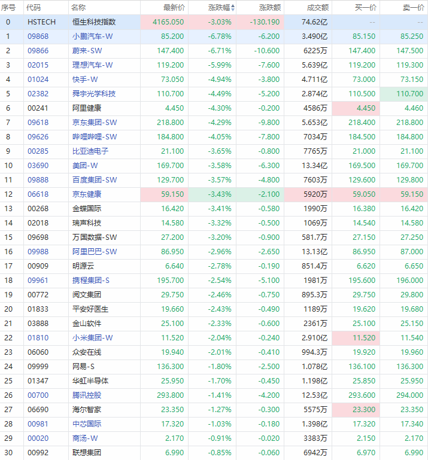Open 携程集团-S stock
This screenshot has width=428, height=460.
pos(91,281)
